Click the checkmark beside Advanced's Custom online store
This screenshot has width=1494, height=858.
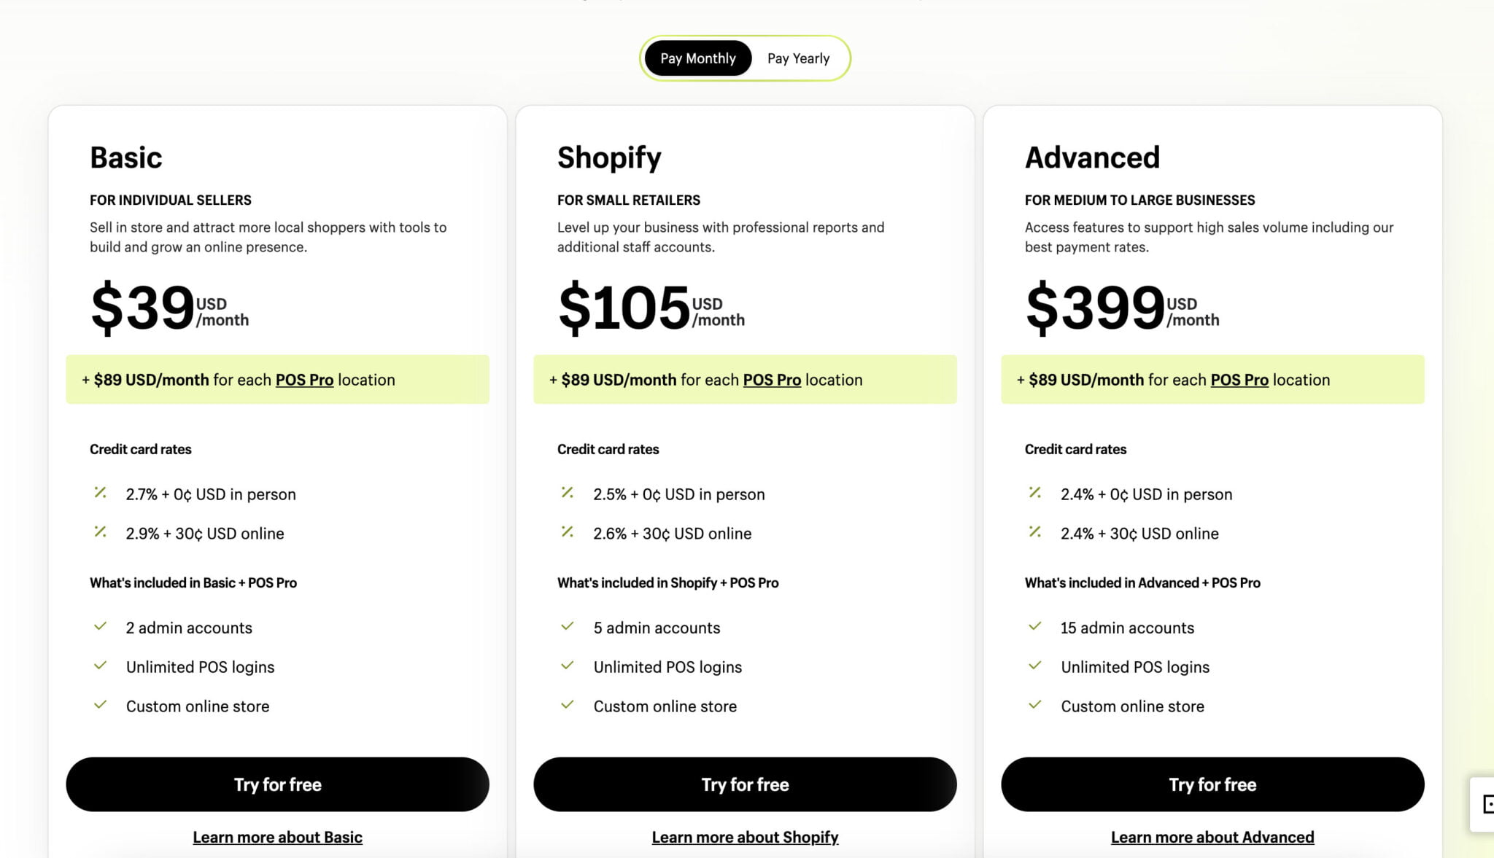click(x=1035, y=704)
